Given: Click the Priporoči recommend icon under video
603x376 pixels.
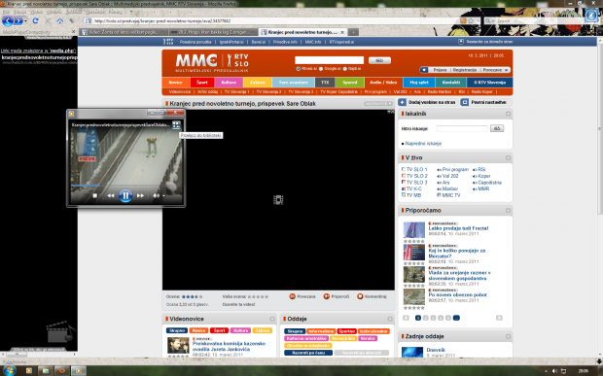Looking at the screenshot, I should pyautogui.click(x=327, y=296).
